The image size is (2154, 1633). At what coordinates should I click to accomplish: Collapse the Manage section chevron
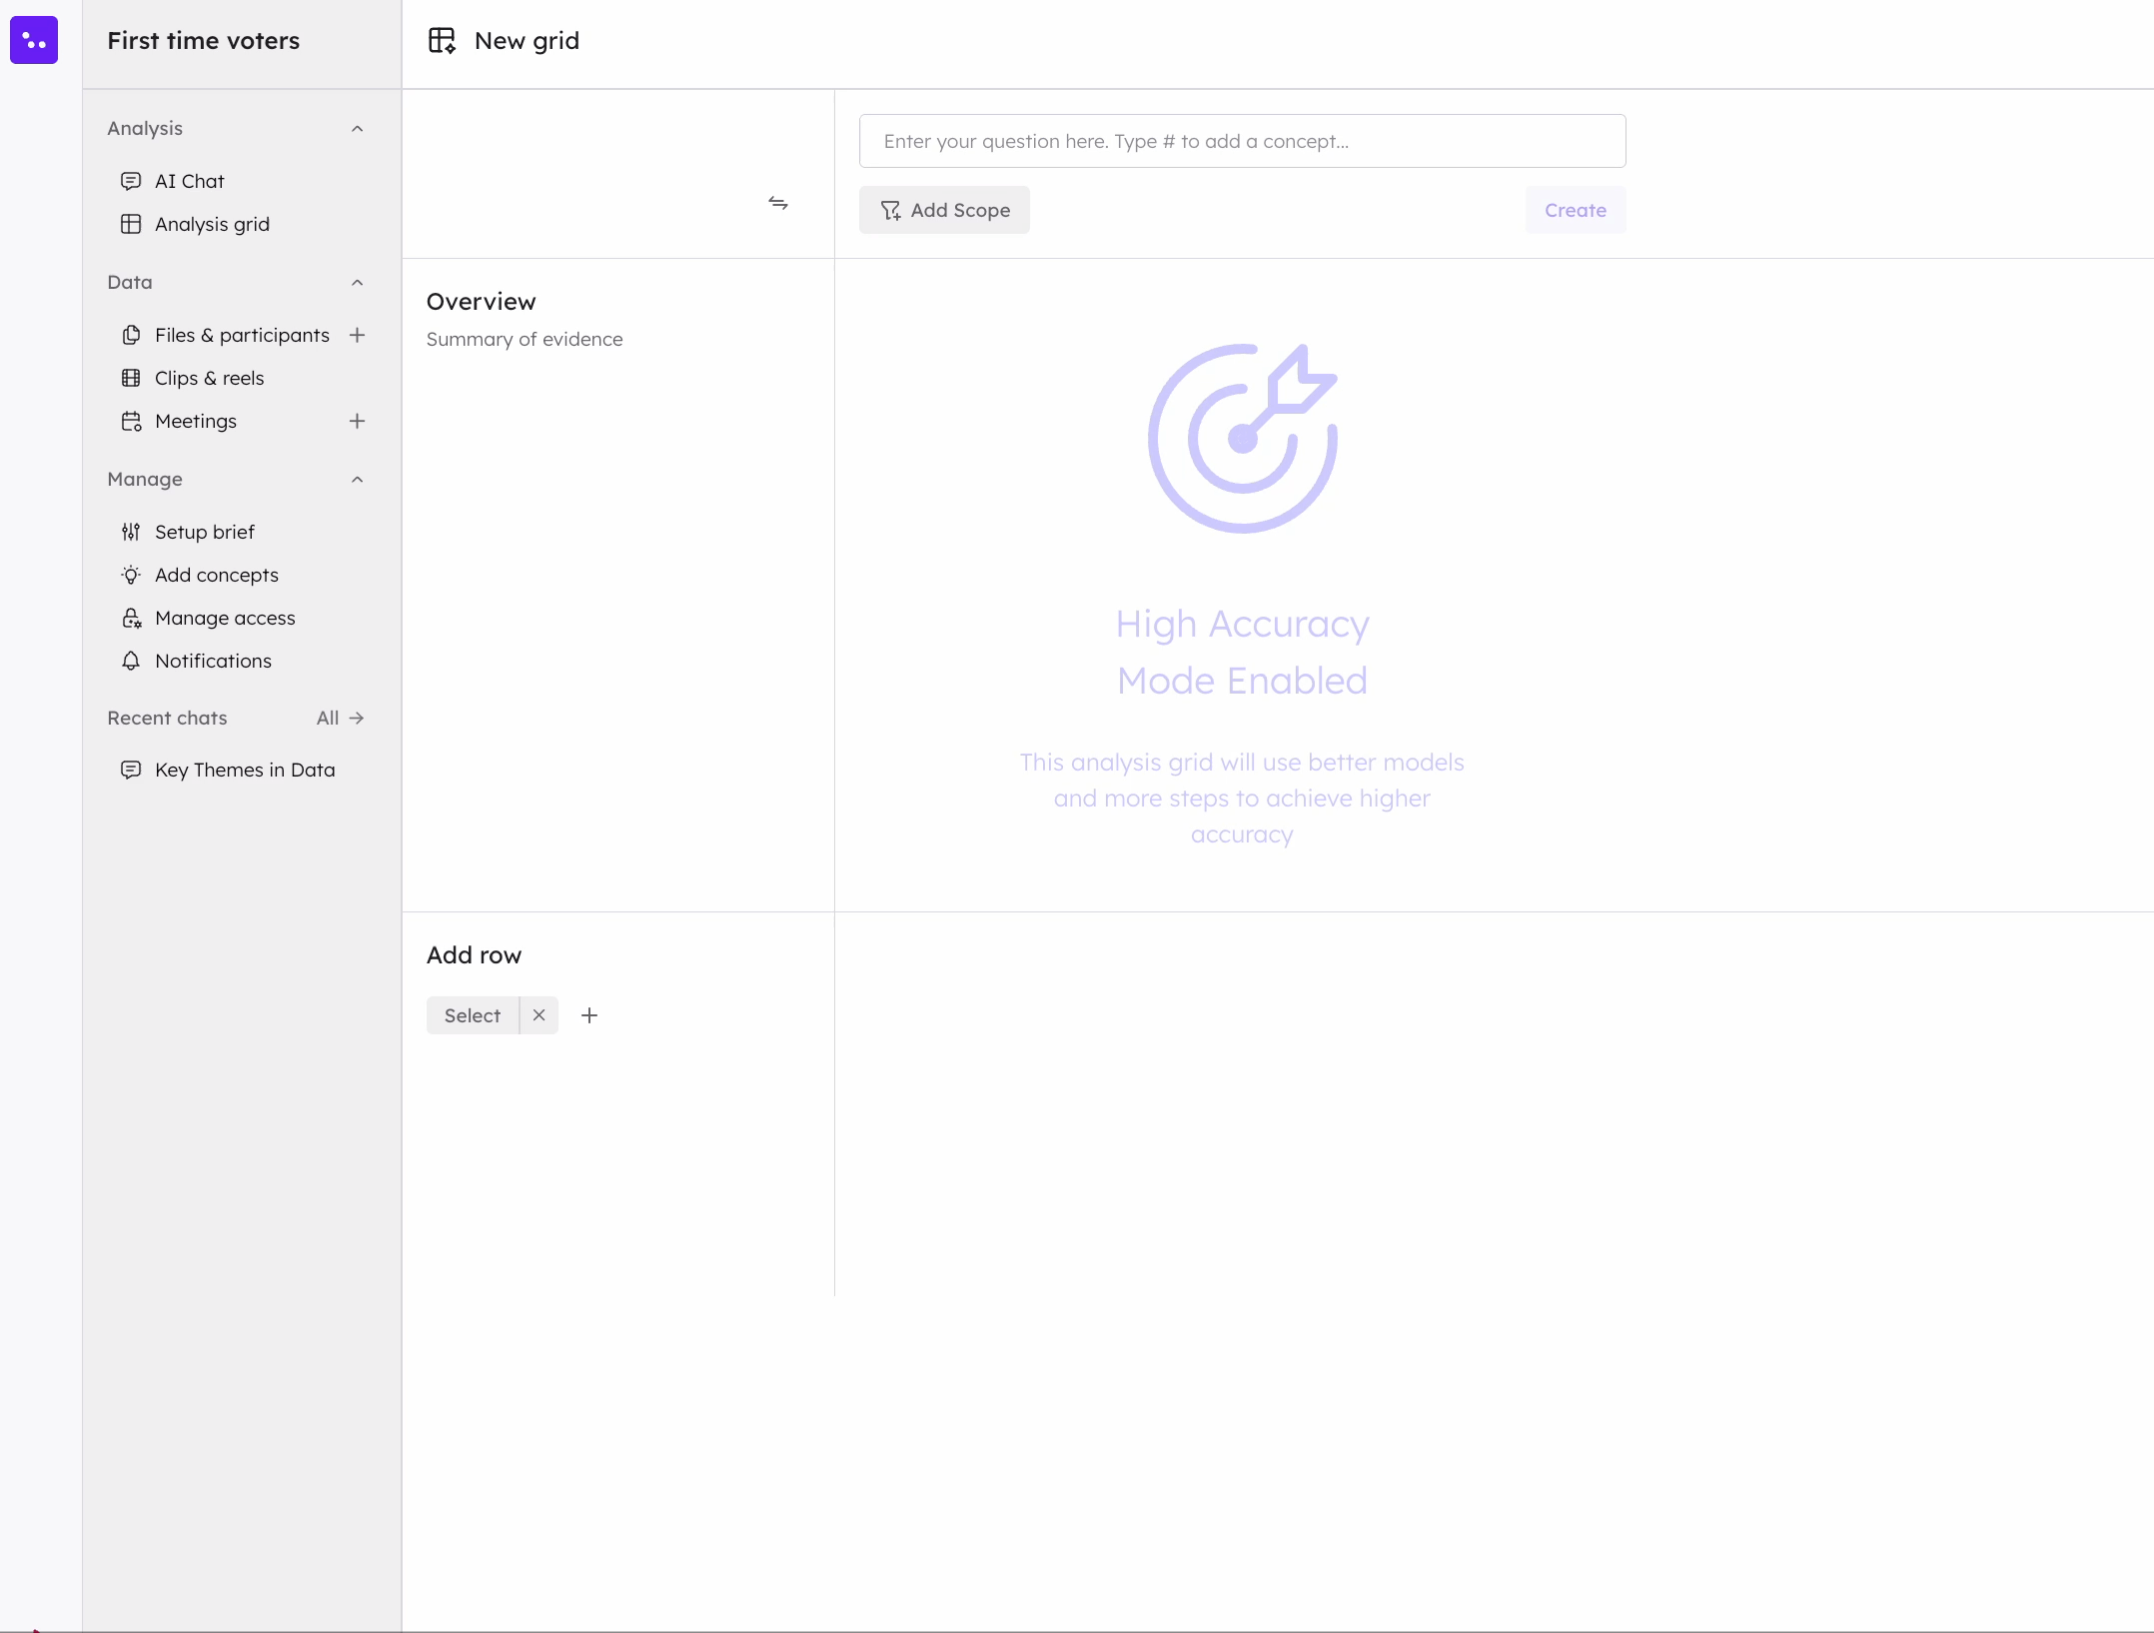point(357,480)
